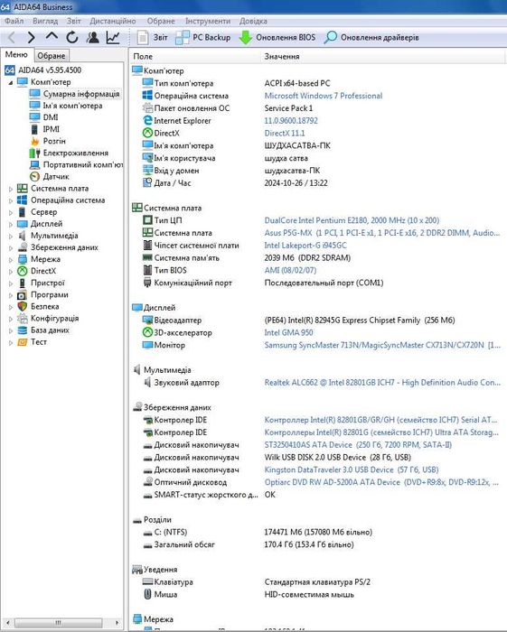Screen dimensions: 507x632
Task: Click tree panel scrollbar left arrow
Action: point(7,623)
